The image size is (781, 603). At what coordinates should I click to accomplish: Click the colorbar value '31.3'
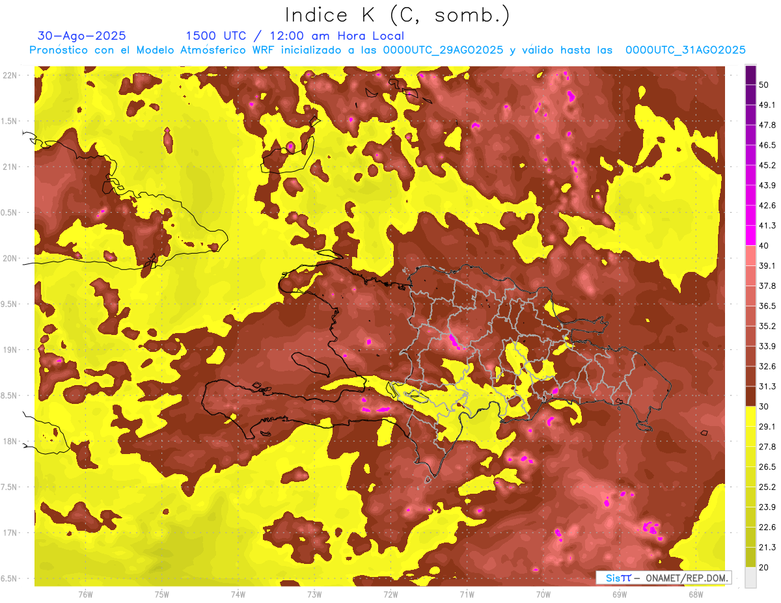tap(767, 386)
